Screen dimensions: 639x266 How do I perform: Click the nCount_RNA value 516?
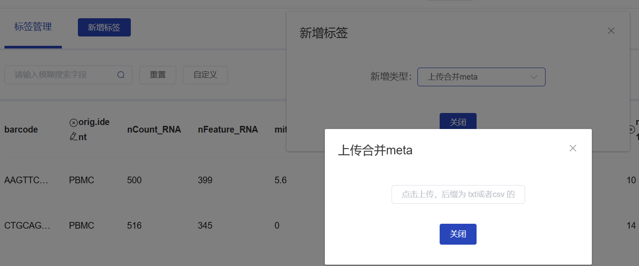click(134, 226)
